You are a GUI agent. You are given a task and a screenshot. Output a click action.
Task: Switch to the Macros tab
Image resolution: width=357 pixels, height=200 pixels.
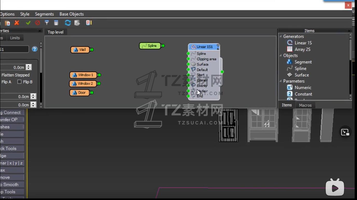point(305,105)
